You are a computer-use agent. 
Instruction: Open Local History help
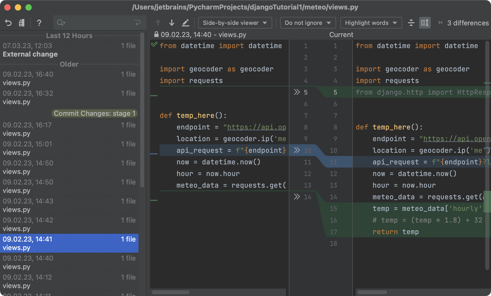(39, 23)
